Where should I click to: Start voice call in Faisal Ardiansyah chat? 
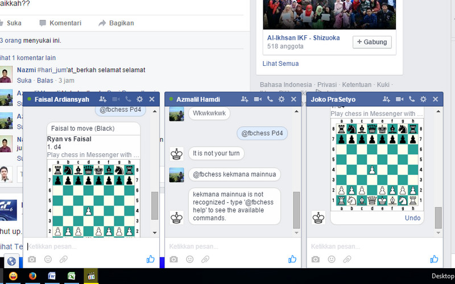coord(128,99)
